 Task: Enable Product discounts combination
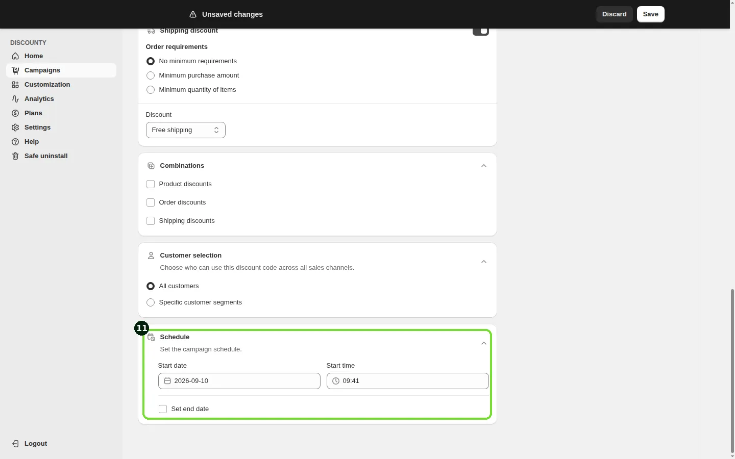[x=151, y=184]
